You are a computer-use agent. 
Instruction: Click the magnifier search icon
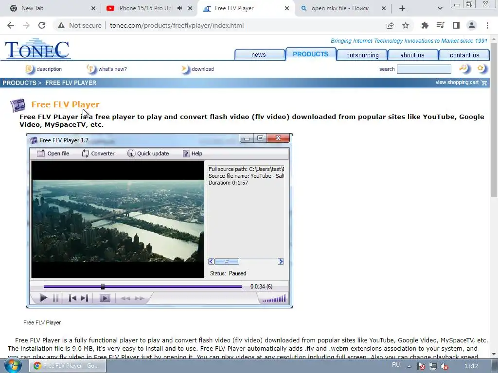pos(463,68)
